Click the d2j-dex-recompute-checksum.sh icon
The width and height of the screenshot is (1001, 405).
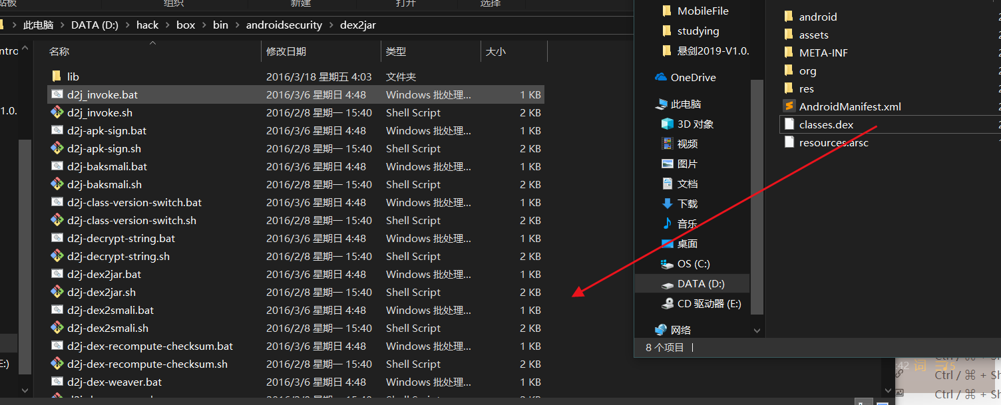tap(57, 364)
